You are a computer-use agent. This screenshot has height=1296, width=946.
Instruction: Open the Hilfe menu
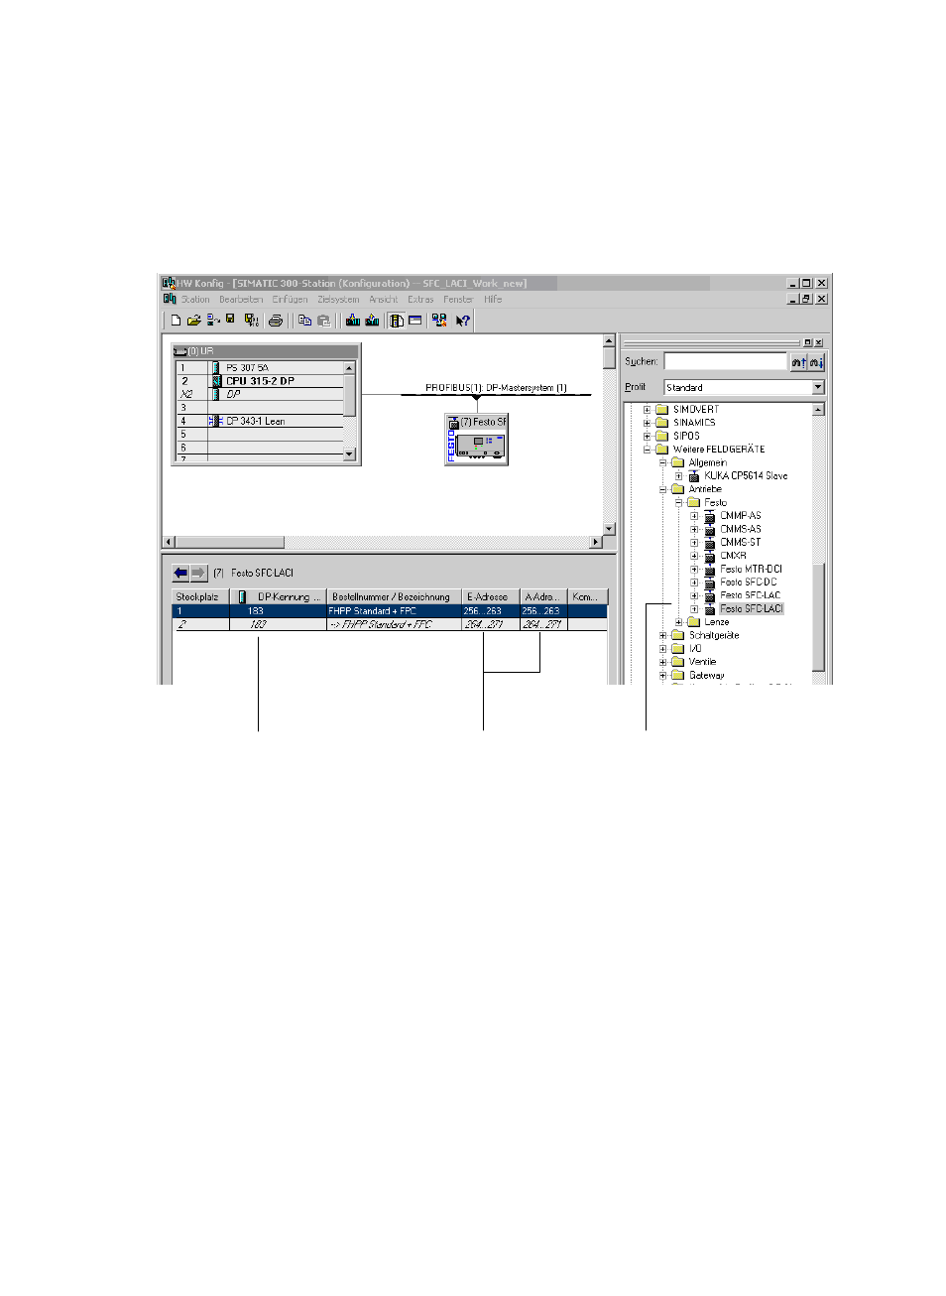(493, 299)
